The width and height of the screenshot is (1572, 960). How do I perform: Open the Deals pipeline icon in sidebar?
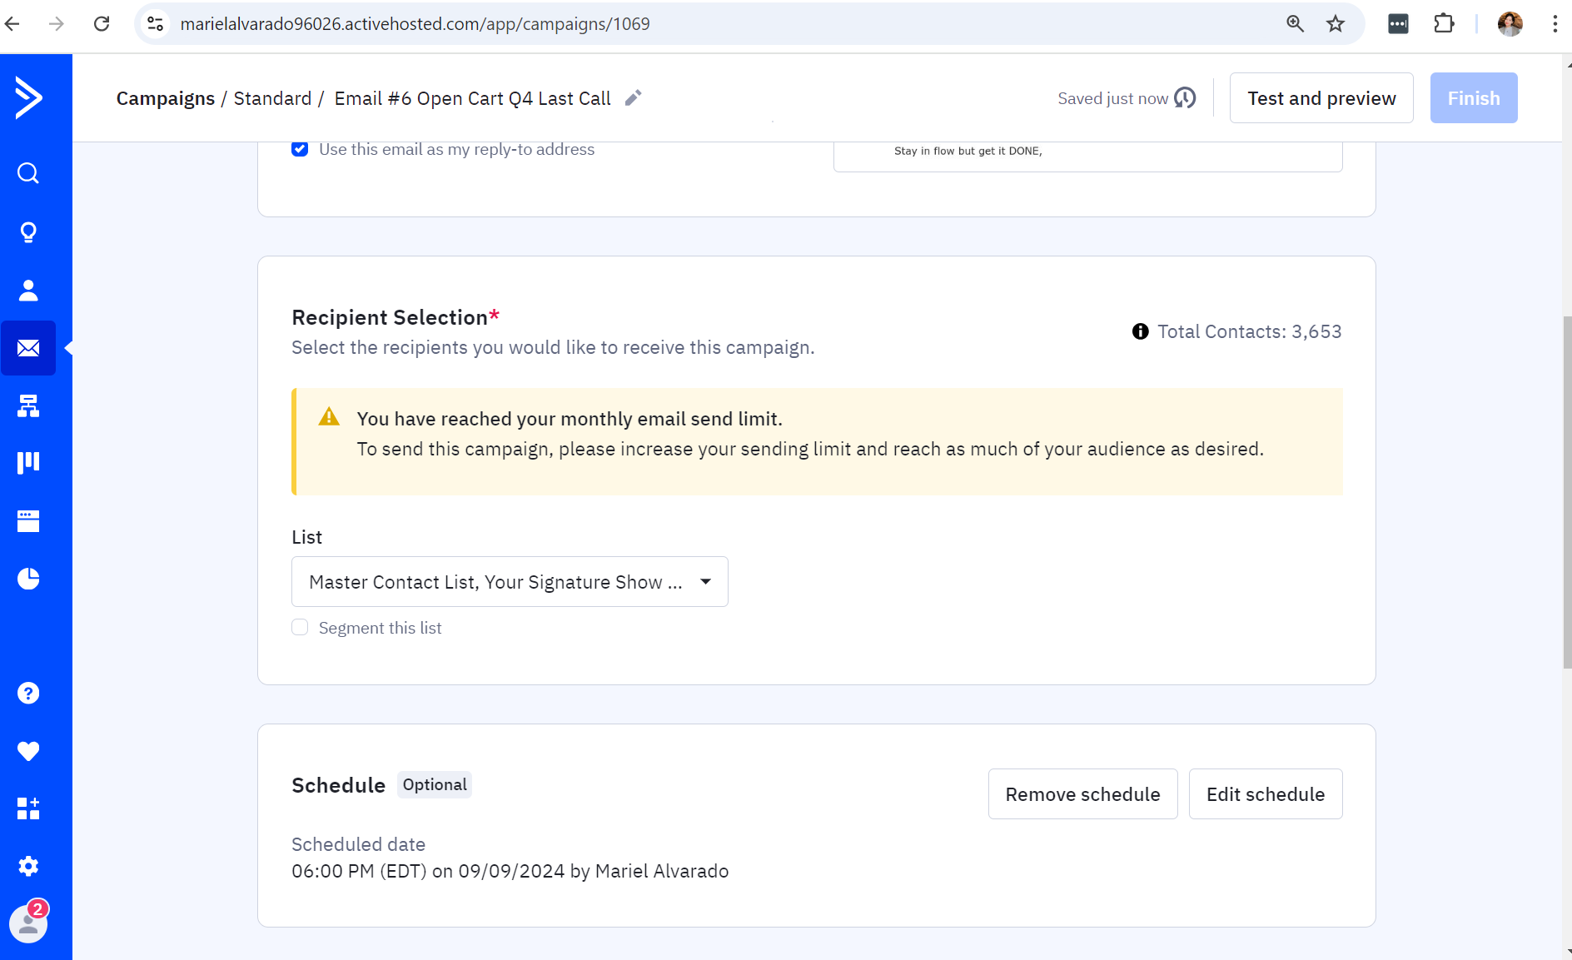[x=28, y=463]
